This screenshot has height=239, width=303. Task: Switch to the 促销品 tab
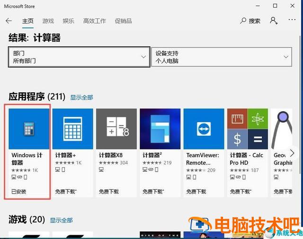coord(123,21)
